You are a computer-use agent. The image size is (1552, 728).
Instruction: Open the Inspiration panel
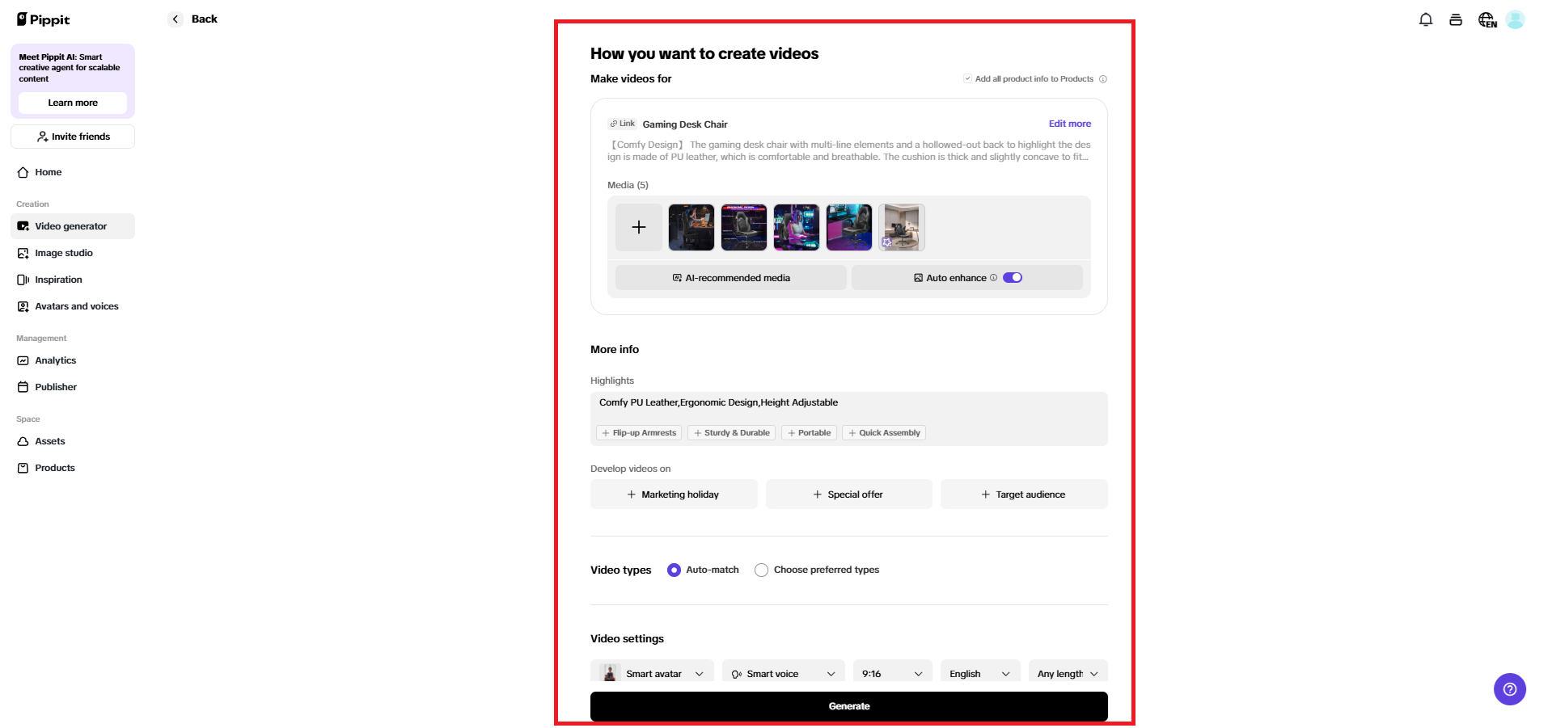pos(57,280)
